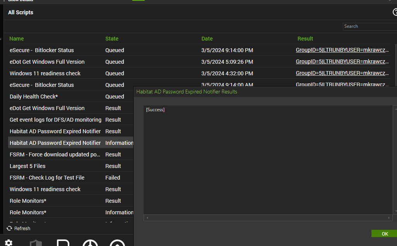Click the help question mark icon
Viewport: 397px width, 246px height.
395,12
